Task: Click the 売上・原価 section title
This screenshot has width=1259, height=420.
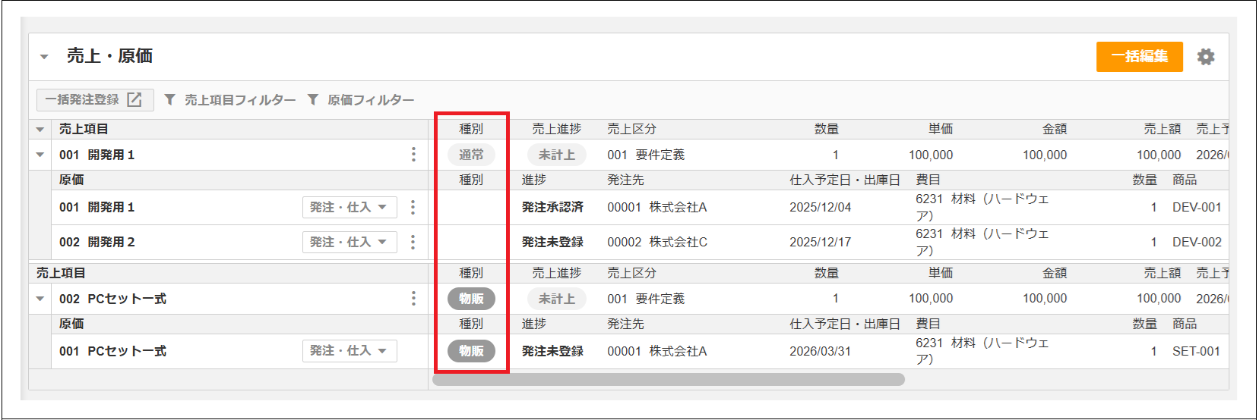Action: click(x=109, y=56)
